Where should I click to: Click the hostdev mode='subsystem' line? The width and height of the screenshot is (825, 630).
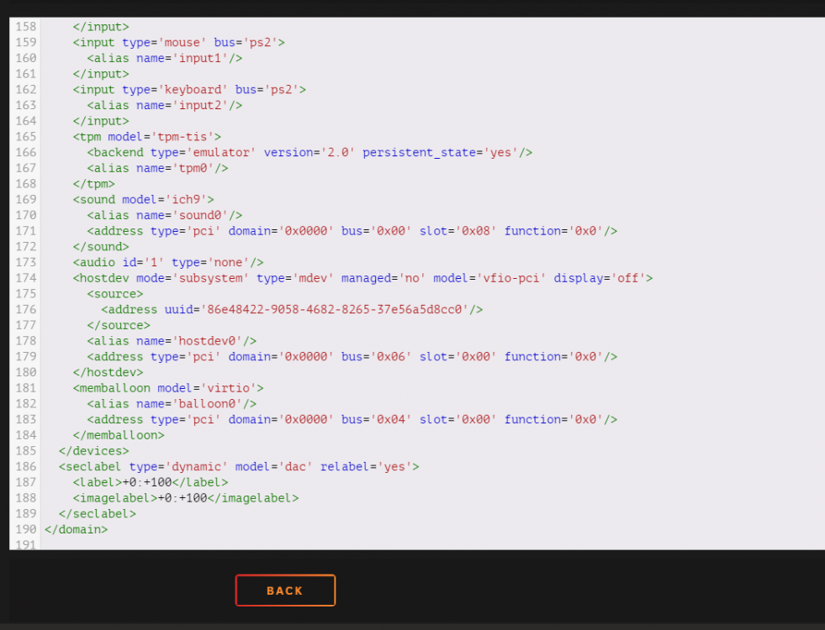pos(362,279)
